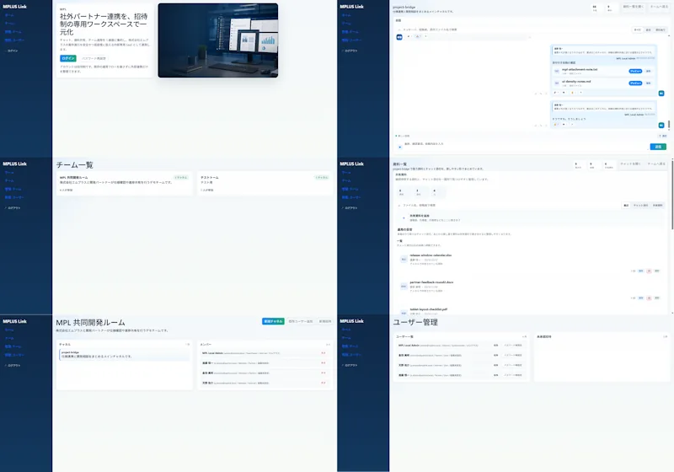Open the テストチーム card in チーム一覧
Viewport: 674px width, 472px height.
(265, 184)
